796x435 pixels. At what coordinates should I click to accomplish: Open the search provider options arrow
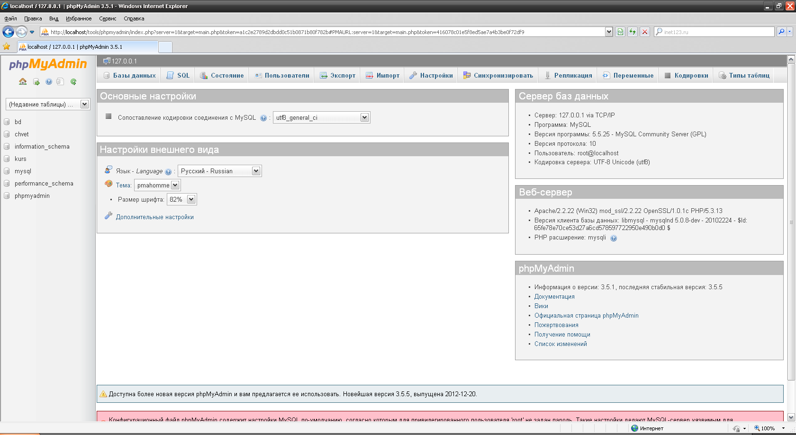pyautogui.click(x=790, y=32)
